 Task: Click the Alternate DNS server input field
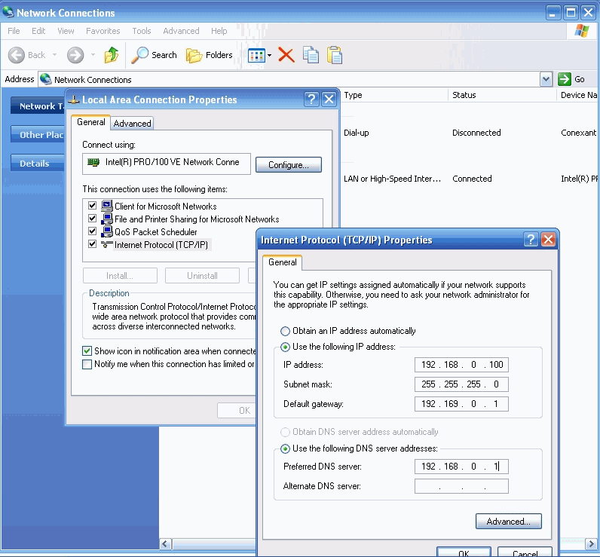(461, 486)
